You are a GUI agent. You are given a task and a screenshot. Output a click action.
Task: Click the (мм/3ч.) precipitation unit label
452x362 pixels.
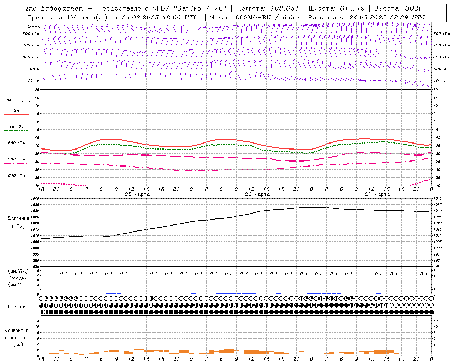coord(18,271)
